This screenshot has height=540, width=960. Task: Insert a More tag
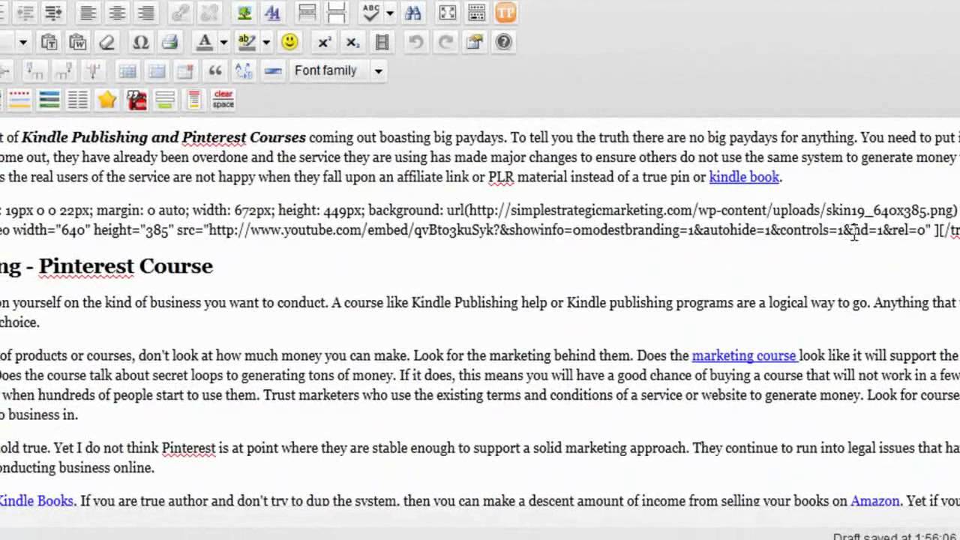(x=307, y=13)
